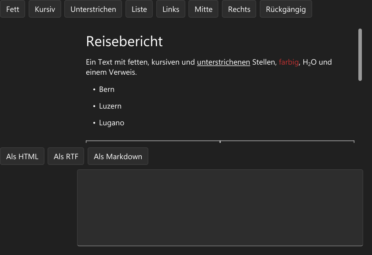Toggle italics via the Kursiv button
The height and width of the screenshot is (255, 372).
45,9
